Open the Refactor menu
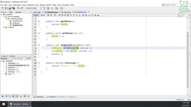This screenshot has height=107, width=191. tap(31, 5)
